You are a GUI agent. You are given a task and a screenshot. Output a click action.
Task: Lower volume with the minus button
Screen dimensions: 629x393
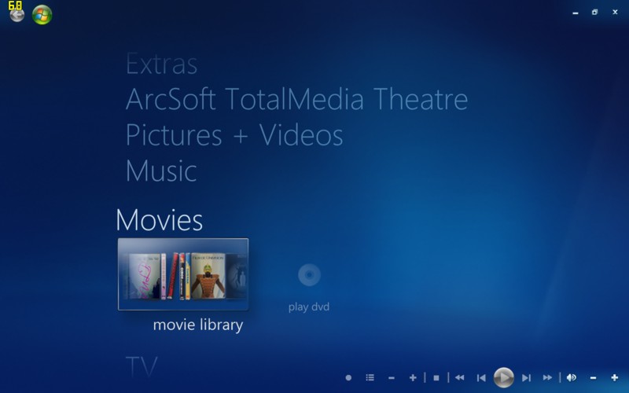594,378
